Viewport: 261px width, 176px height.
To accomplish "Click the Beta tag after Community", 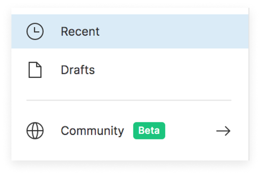I will (149, 131).
